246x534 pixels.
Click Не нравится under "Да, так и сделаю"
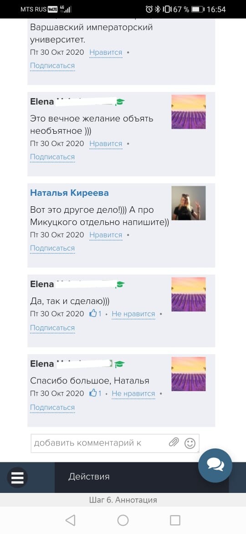[133, 314]
